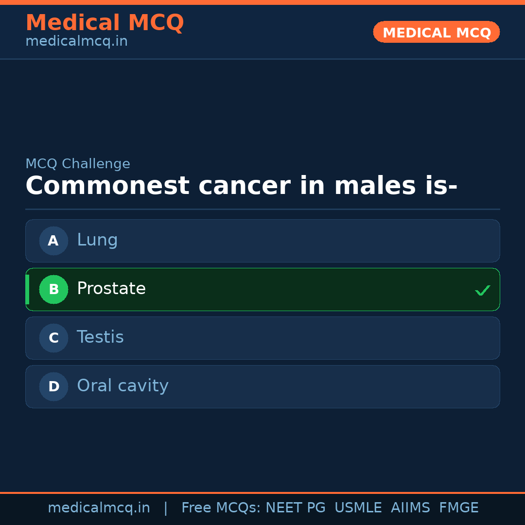Click the green accent bar beside Prostate
The width and height of the screenshot is (525, 525).
[x=27, y=289]
